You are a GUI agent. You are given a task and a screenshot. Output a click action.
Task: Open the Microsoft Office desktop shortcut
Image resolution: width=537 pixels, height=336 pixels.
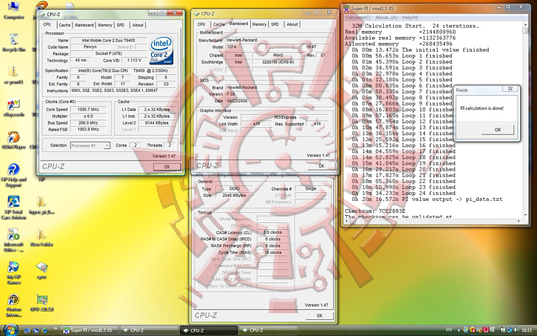[13, 241]
